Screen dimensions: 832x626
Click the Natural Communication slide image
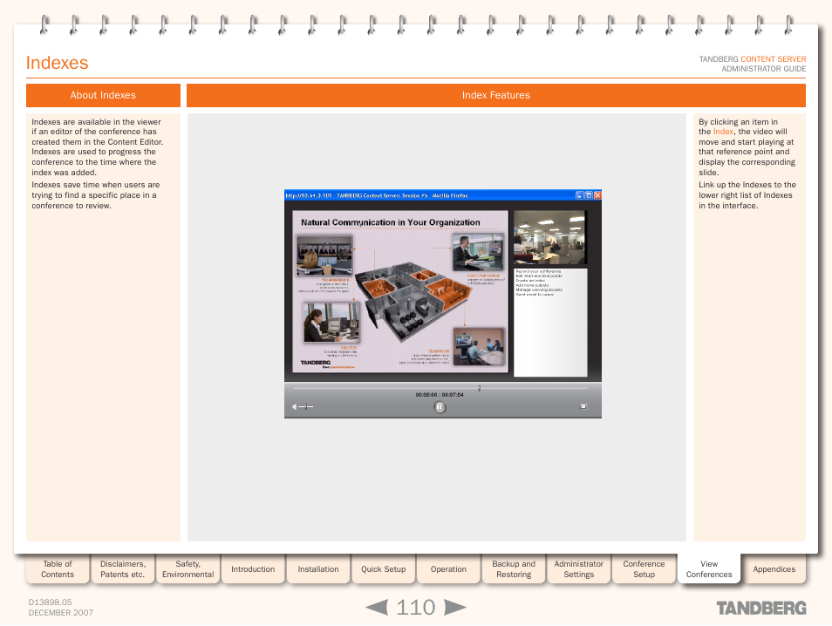point(400,291)
